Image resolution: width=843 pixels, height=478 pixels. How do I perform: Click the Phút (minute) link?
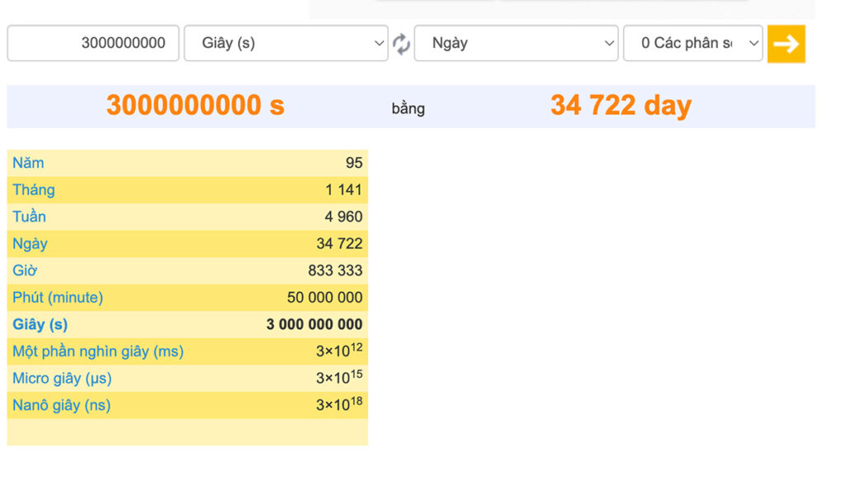tap(58, 298)
